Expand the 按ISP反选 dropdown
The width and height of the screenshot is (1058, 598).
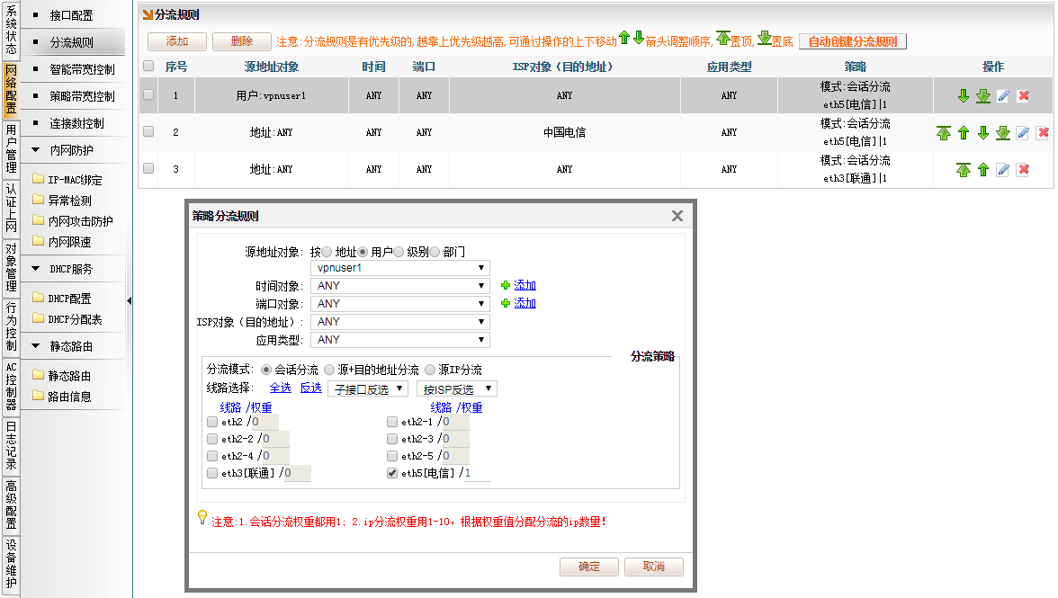[x=460, y=388]
